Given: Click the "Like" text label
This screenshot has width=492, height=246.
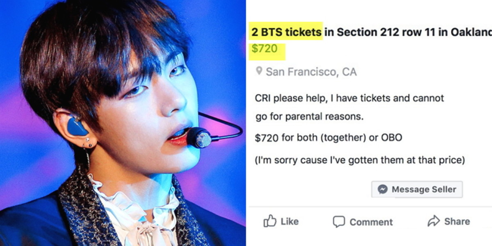Looking at the screenshot, I should [x=289, y=221].
